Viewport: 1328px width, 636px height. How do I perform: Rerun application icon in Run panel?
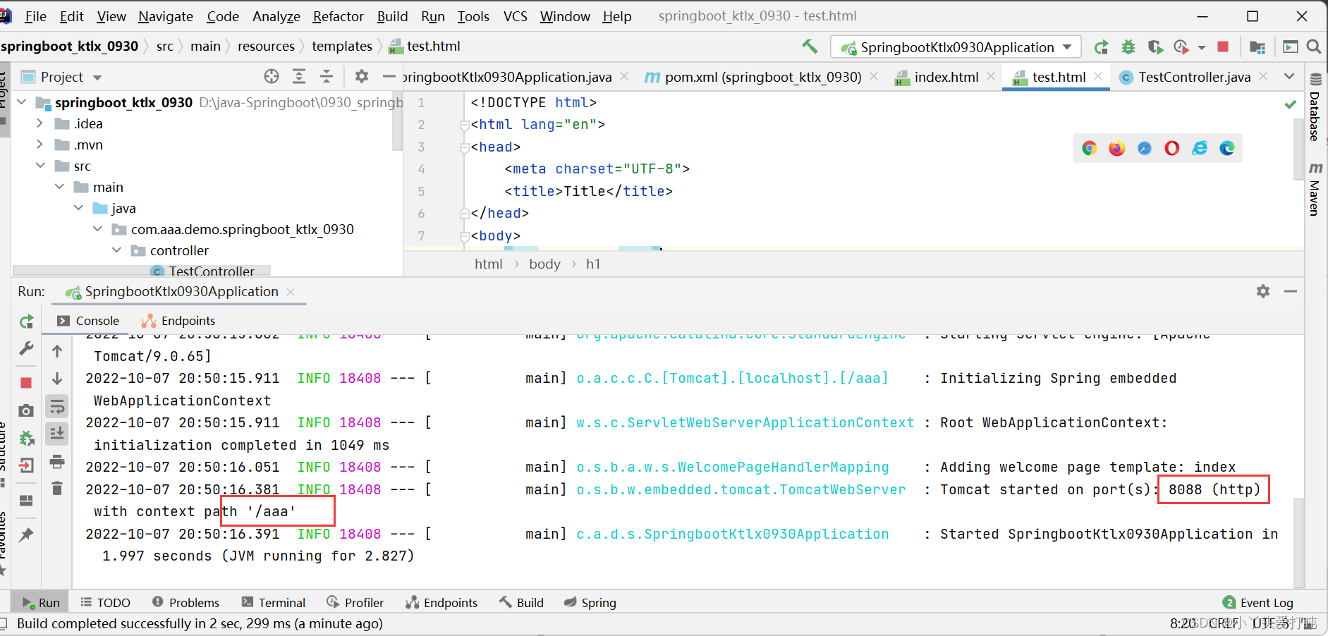pyautogui.click(x=26, y=322)
